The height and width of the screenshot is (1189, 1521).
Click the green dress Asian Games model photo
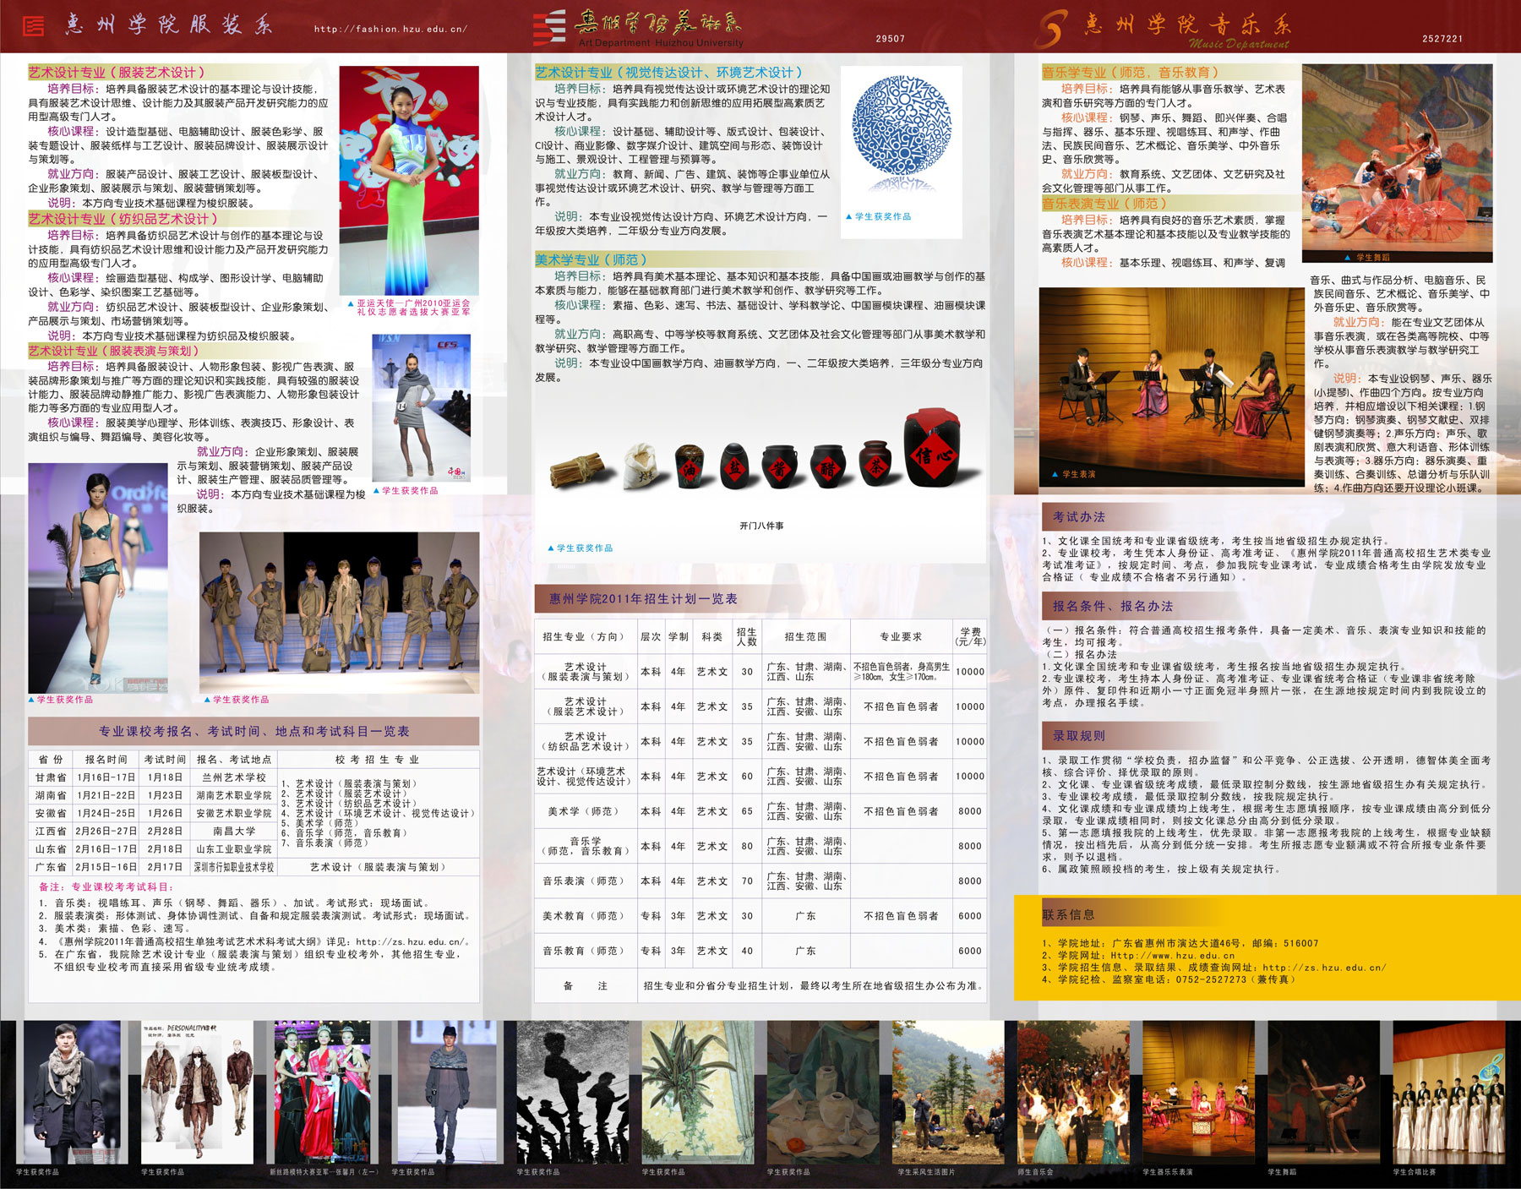coord(408,181)
